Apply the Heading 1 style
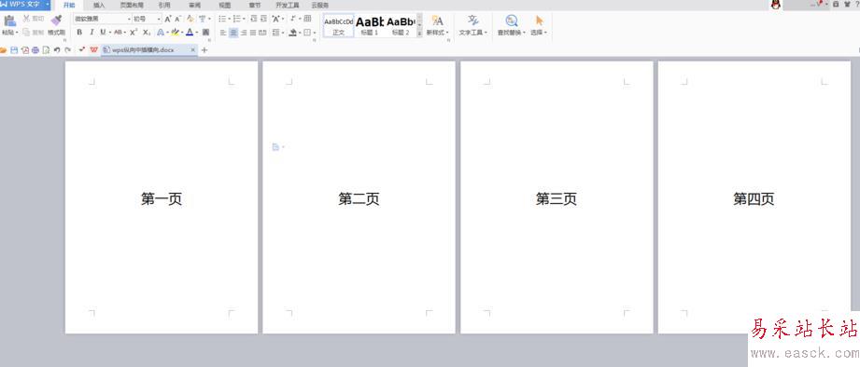The width and height of the screenshot is (860, 367). coord(370,25)
